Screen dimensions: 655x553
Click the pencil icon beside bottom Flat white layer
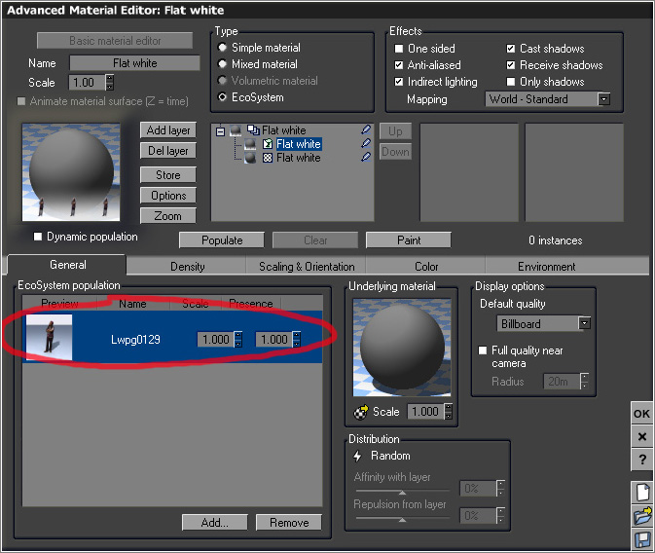point(366,157)
